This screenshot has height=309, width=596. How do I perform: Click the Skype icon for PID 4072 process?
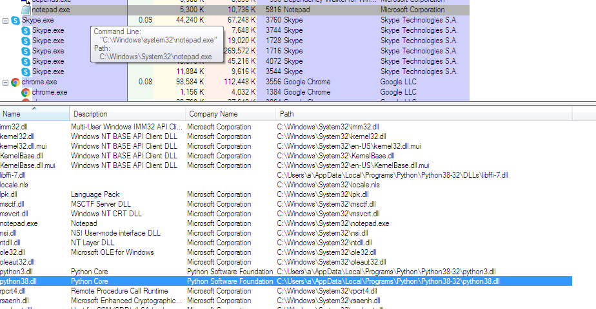(26, 61)
